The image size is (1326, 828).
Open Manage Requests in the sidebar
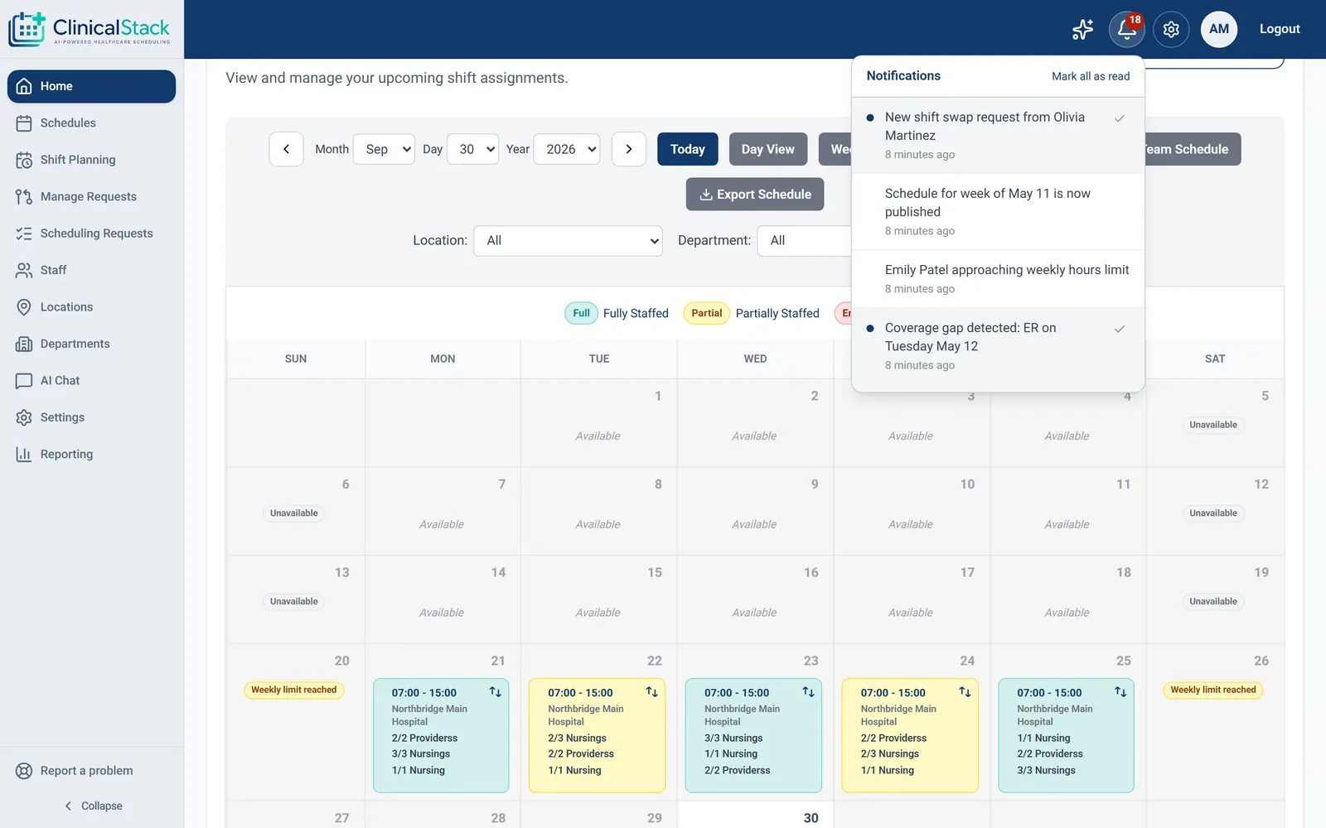pos(91,196)
